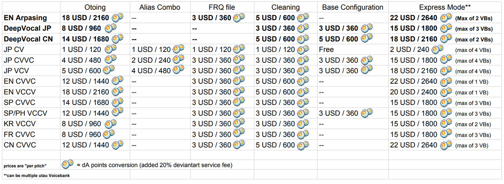The image size is (504, 184).
Task: Select the Express Mode column header
Action: pyautogui.click(x=445, y=7)
